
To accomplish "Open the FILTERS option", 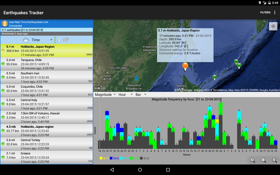I will tap(265, 13).
